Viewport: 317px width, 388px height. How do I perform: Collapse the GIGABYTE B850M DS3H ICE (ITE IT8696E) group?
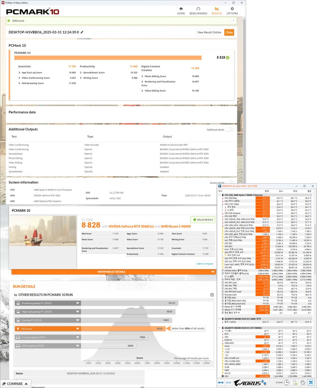click(220, 328)
